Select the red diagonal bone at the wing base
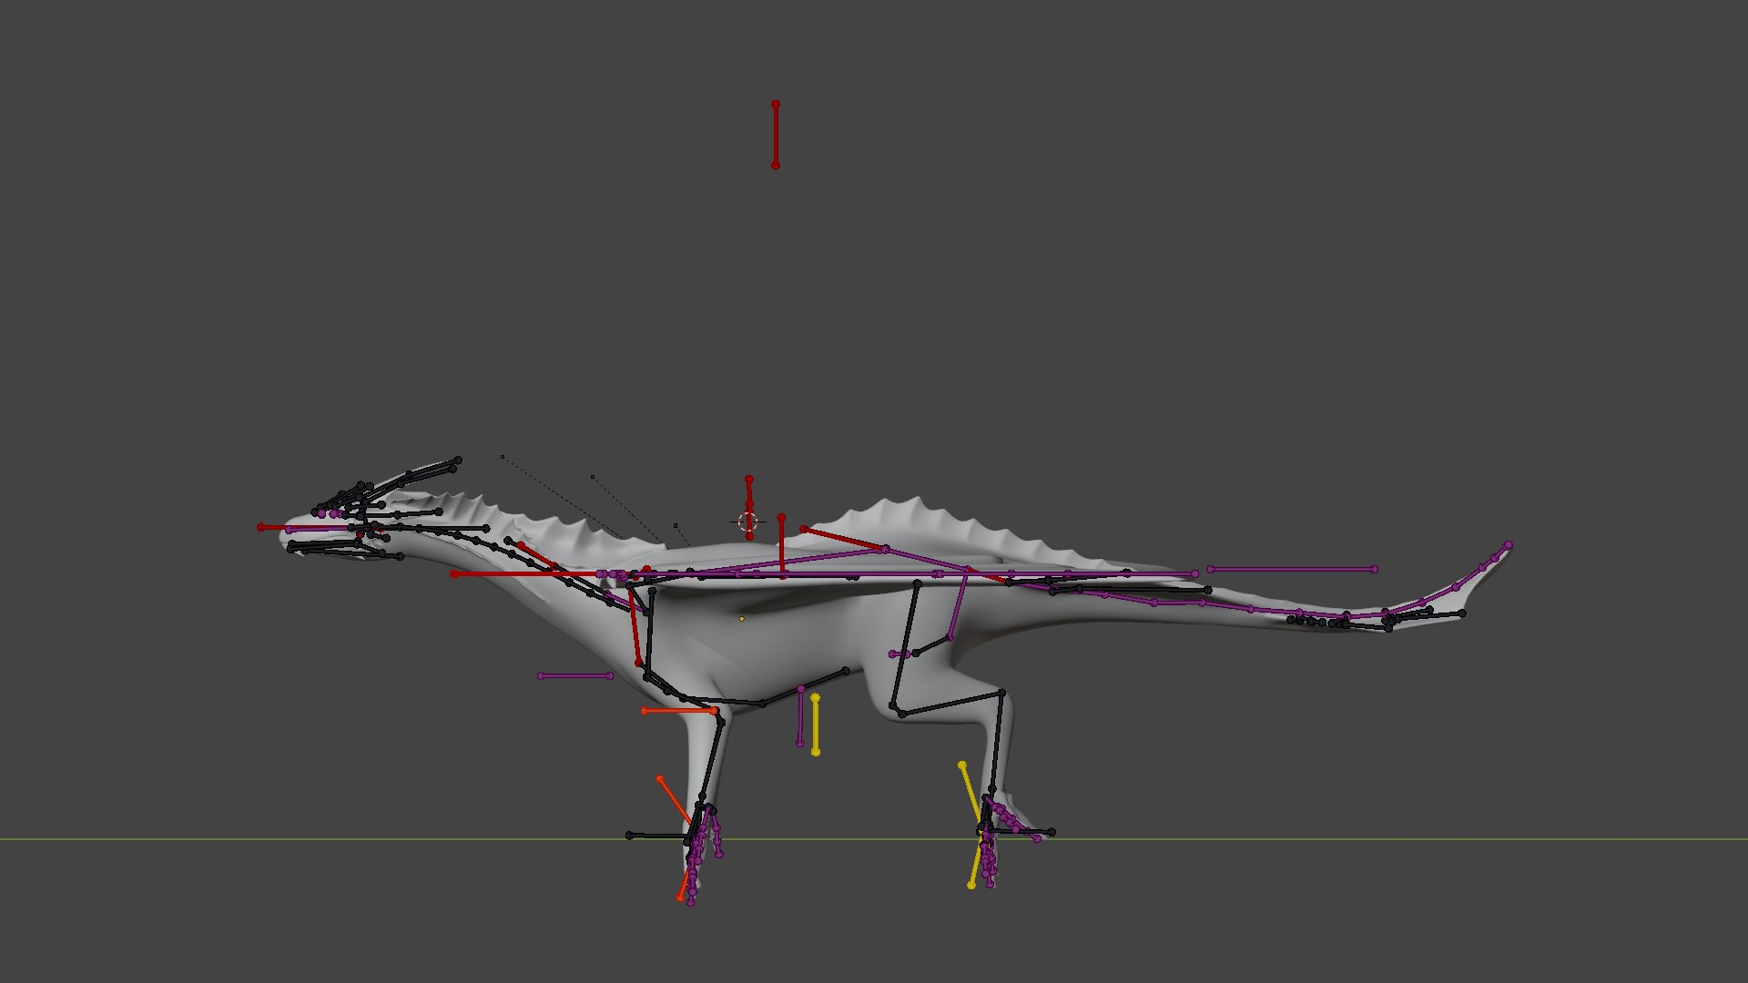 point(844,539)
